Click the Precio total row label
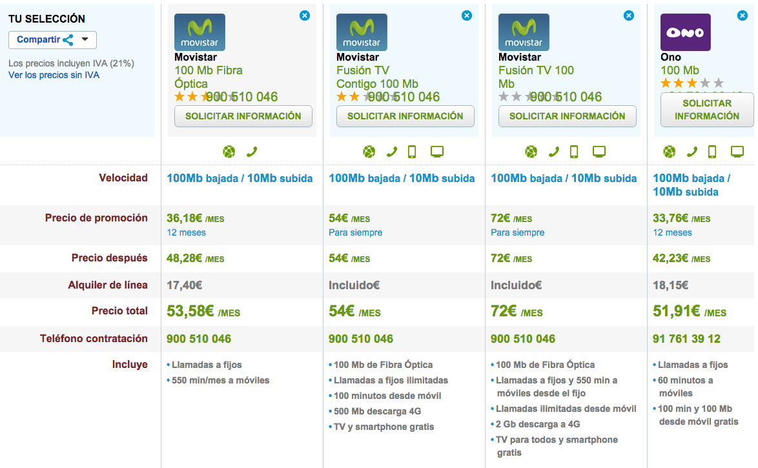Image resolution: width=758 pixels, height=468 pixels. tap(119, 311)
